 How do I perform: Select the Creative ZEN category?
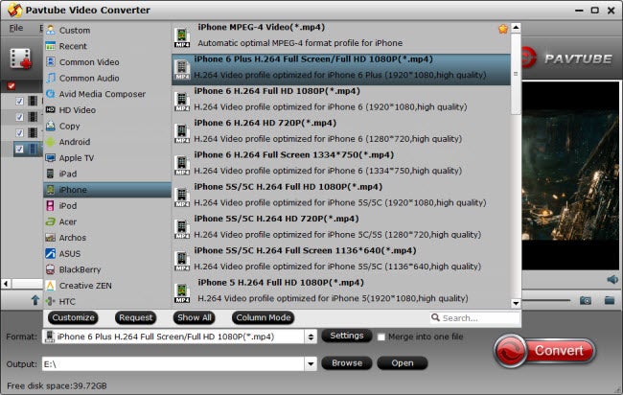107,286
